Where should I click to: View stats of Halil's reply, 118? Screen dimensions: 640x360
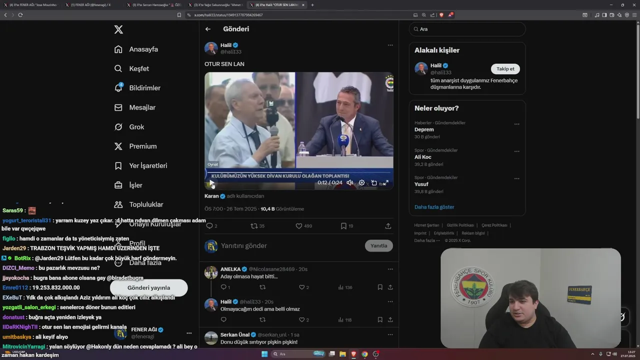pos(345,319)
